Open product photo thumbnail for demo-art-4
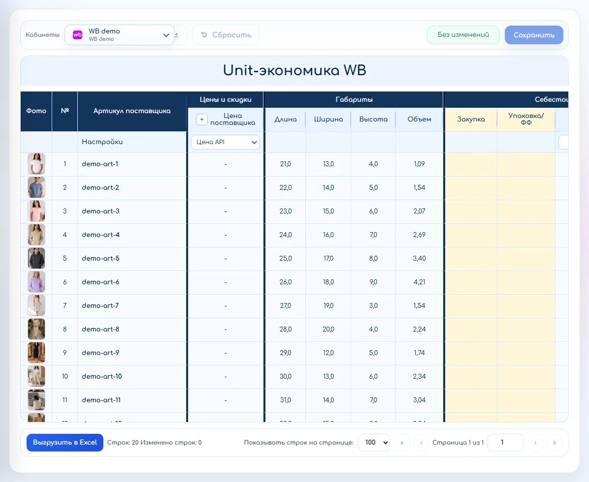589x482 pixels. click(x=36, y=235)
